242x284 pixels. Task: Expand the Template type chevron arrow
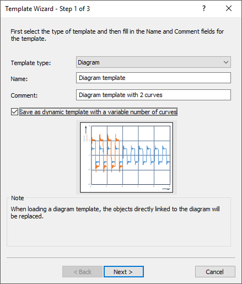tap(226, 62)
